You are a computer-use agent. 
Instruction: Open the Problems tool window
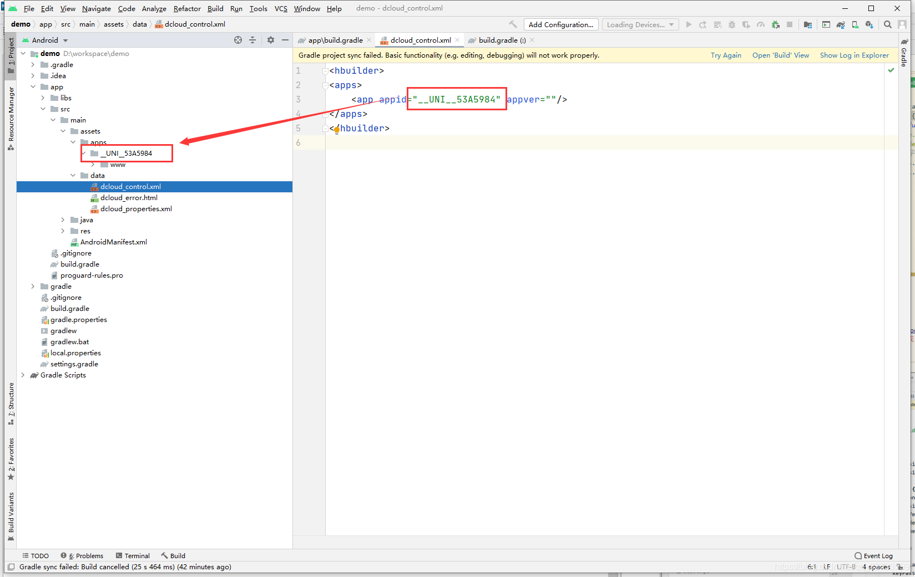(x=82, y=556)
